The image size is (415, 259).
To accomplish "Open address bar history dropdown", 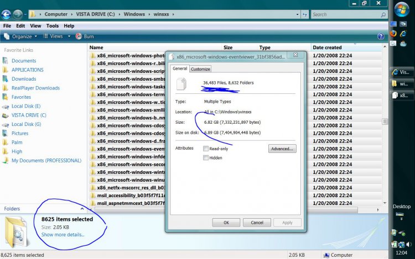I will pyautogui.click(x=298, y=14).
